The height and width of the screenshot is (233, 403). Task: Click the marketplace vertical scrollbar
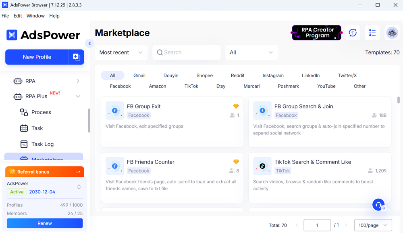399,100
